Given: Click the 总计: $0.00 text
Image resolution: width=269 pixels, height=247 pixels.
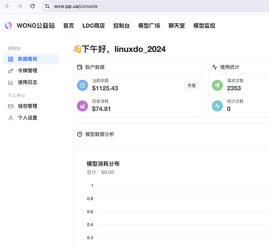Looking at the screenshot, I should pos(101,172).
